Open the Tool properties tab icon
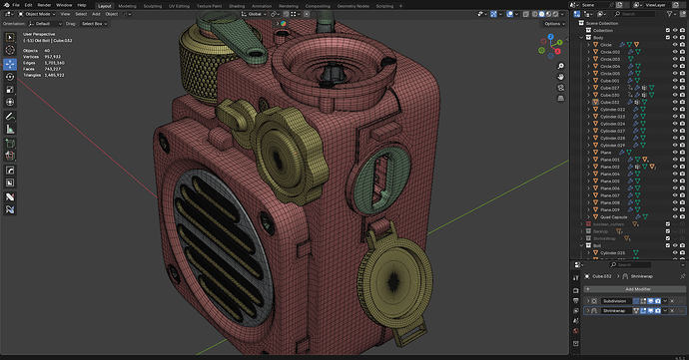Image resolution: width=689 pixels, height=360 pixels. coord(575,278)
